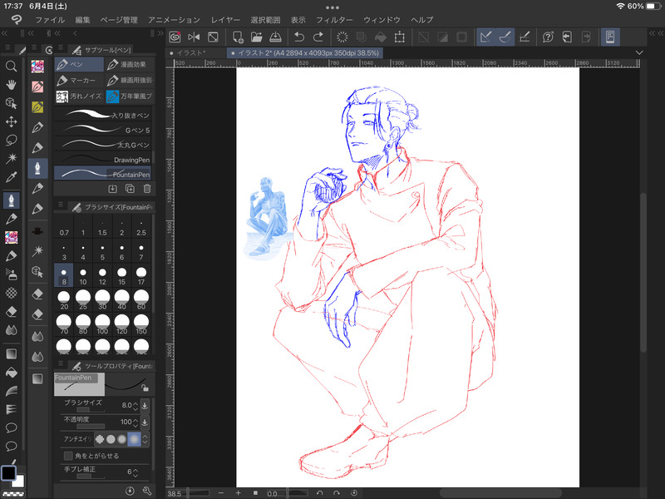Open the tool property palette hamburger menu

[61, 363]
